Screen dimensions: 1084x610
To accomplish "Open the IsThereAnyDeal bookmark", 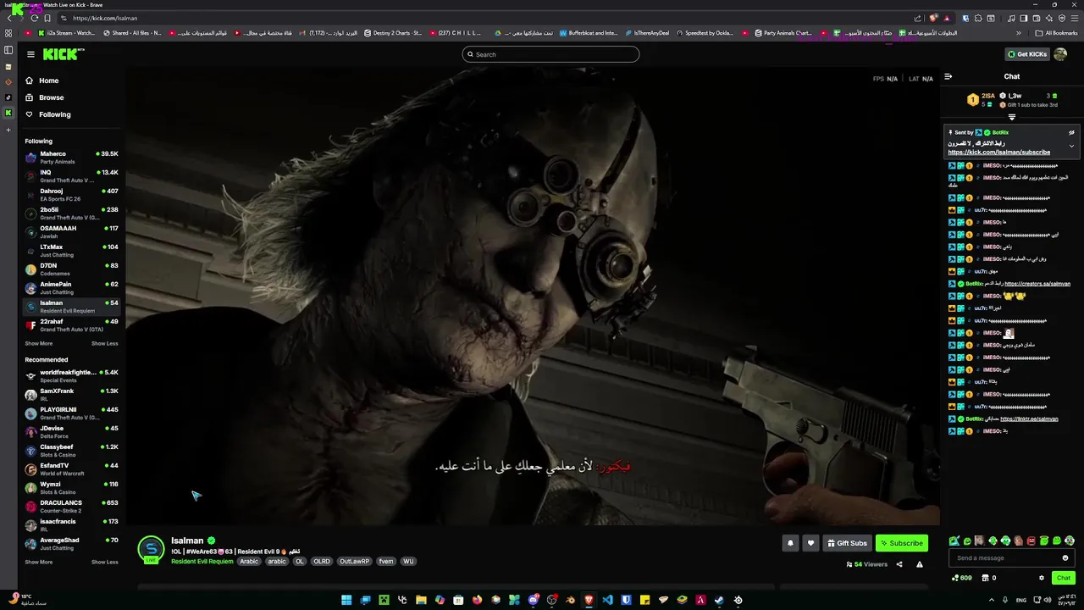I will (647, 33).
